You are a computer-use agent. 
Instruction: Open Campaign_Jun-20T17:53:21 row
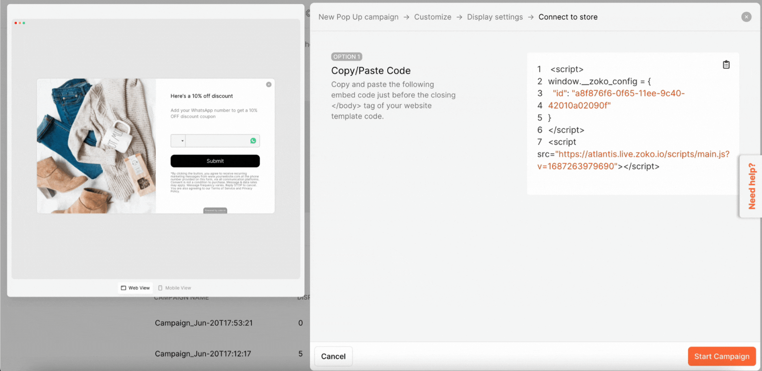point(204,323)
